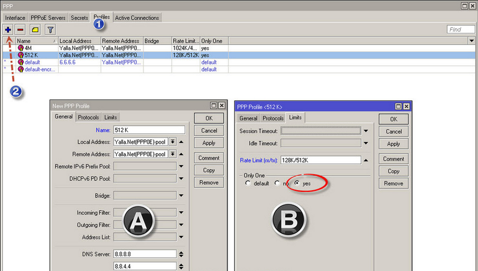This screenshot has height=271, width=478.
Task: Select the 4M profile row icon
Action: click(20, 48)
